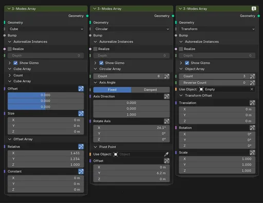Click gizmo icon beside Pivot Point Offset

coord(166,161)
